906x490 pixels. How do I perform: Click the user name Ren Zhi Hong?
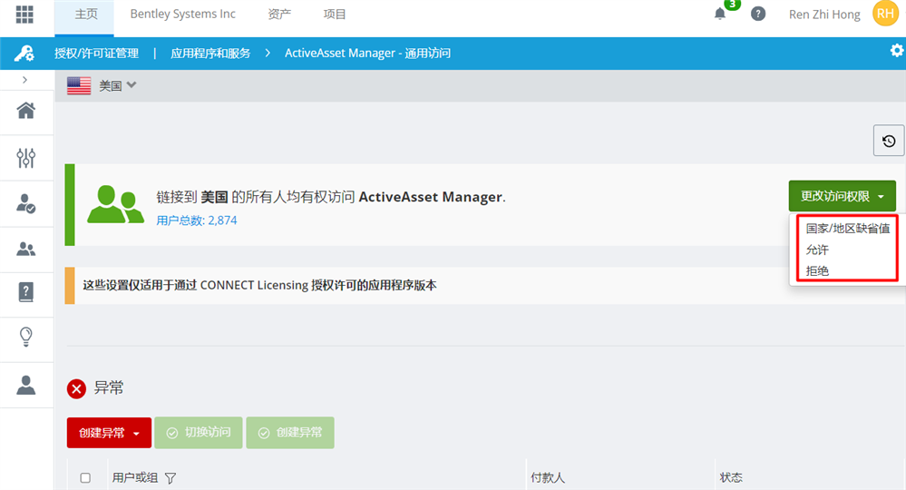click(824, 15)
